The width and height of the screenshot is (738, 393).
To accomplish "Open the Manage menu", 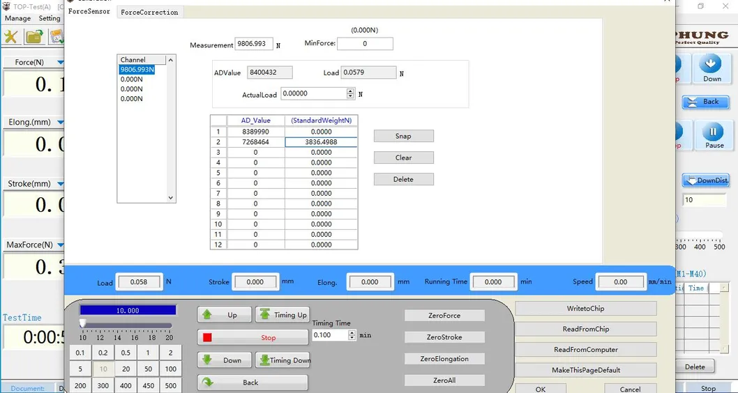I will (17, 18).
